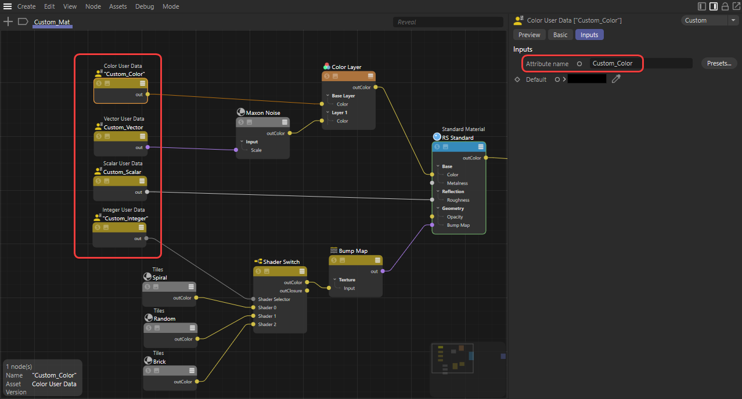Open the Assets menu

pos(118,6)
